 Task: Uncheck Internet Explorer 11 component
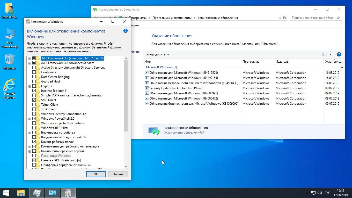pyautogui.click(x=34, y=91)
